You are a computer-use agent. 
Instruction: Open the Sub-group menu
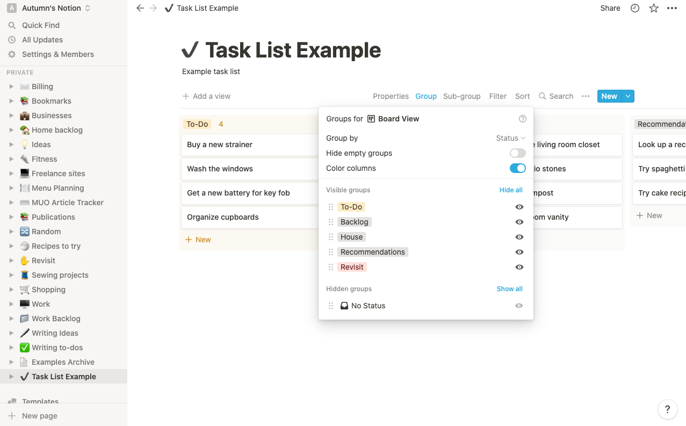tap(461, 96)
